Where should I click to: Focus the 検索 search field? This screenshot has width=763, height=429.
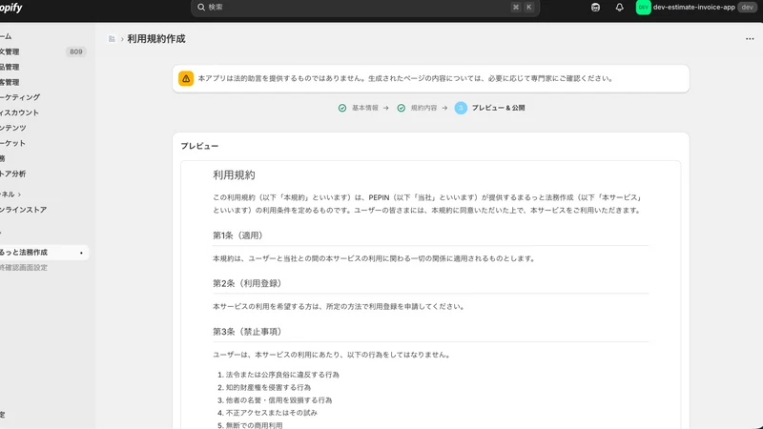tap(365, 8)
